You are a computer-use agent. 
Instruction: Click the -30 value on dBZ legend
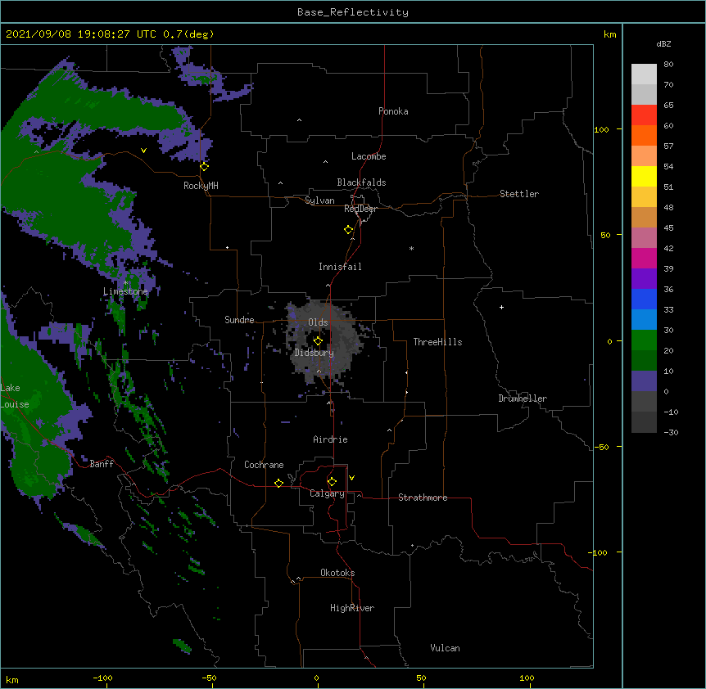671,432
